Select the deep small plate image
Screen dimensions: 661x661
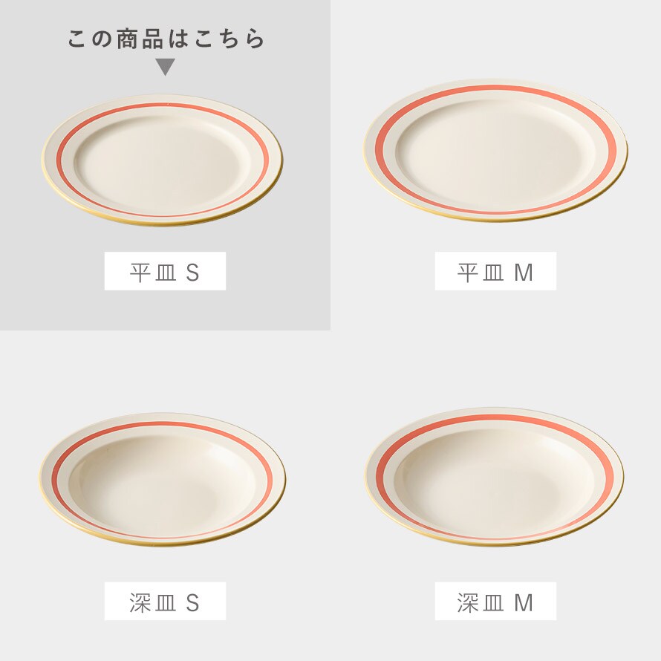(x=163, y=480)
